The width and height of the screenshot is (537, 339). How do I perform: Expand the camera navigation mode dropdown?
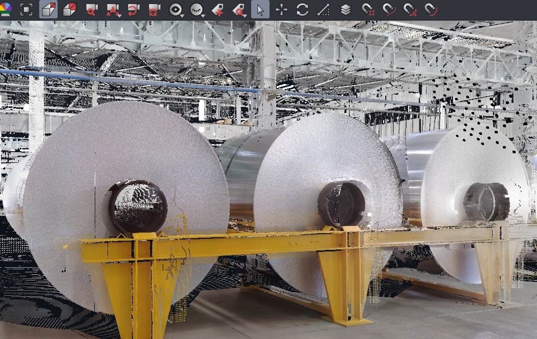[113, 10]
